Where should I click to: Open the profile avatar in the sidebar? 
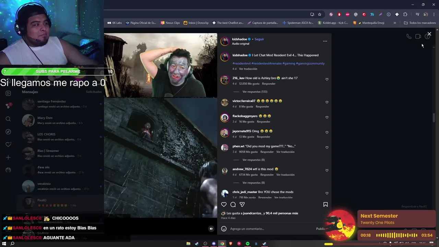point(8,170)
